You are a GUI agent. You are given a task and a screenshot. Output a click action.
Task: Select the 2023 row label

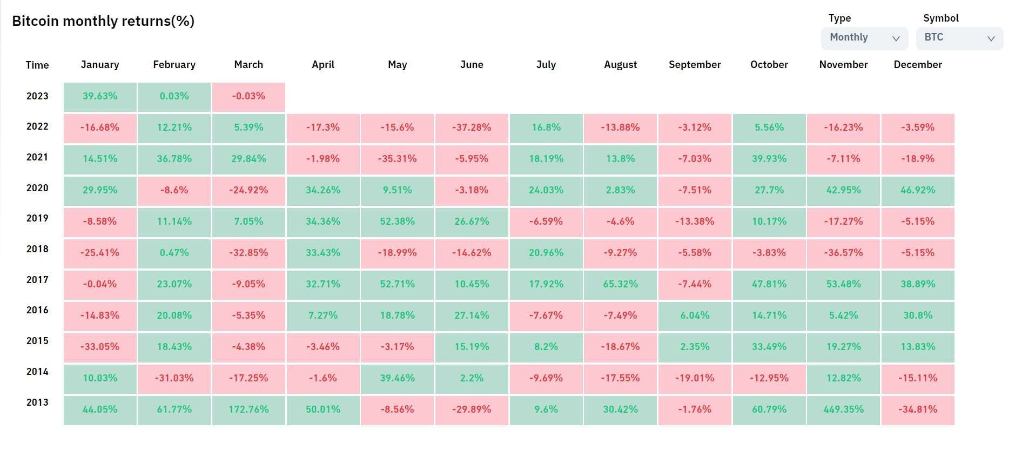[37, 96]
